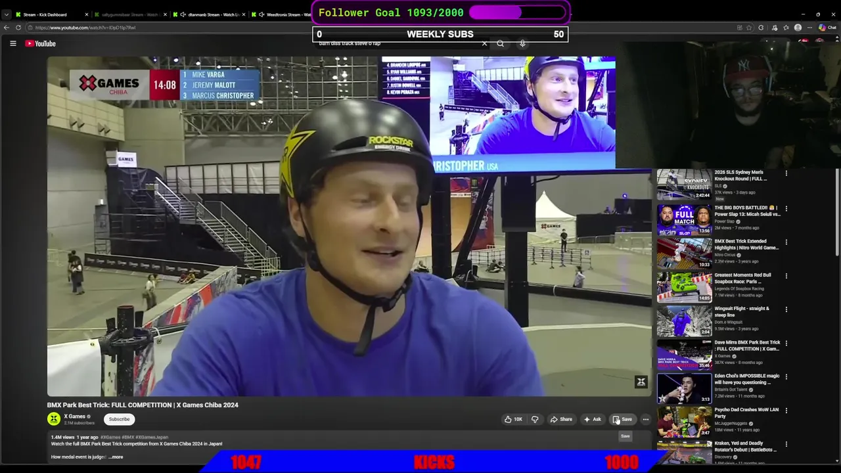Image resolution: width=841 pixels, height=473 pixels.
Task: Open options menu for Kraken BattleBots video
Action: [x=786, y=444]
